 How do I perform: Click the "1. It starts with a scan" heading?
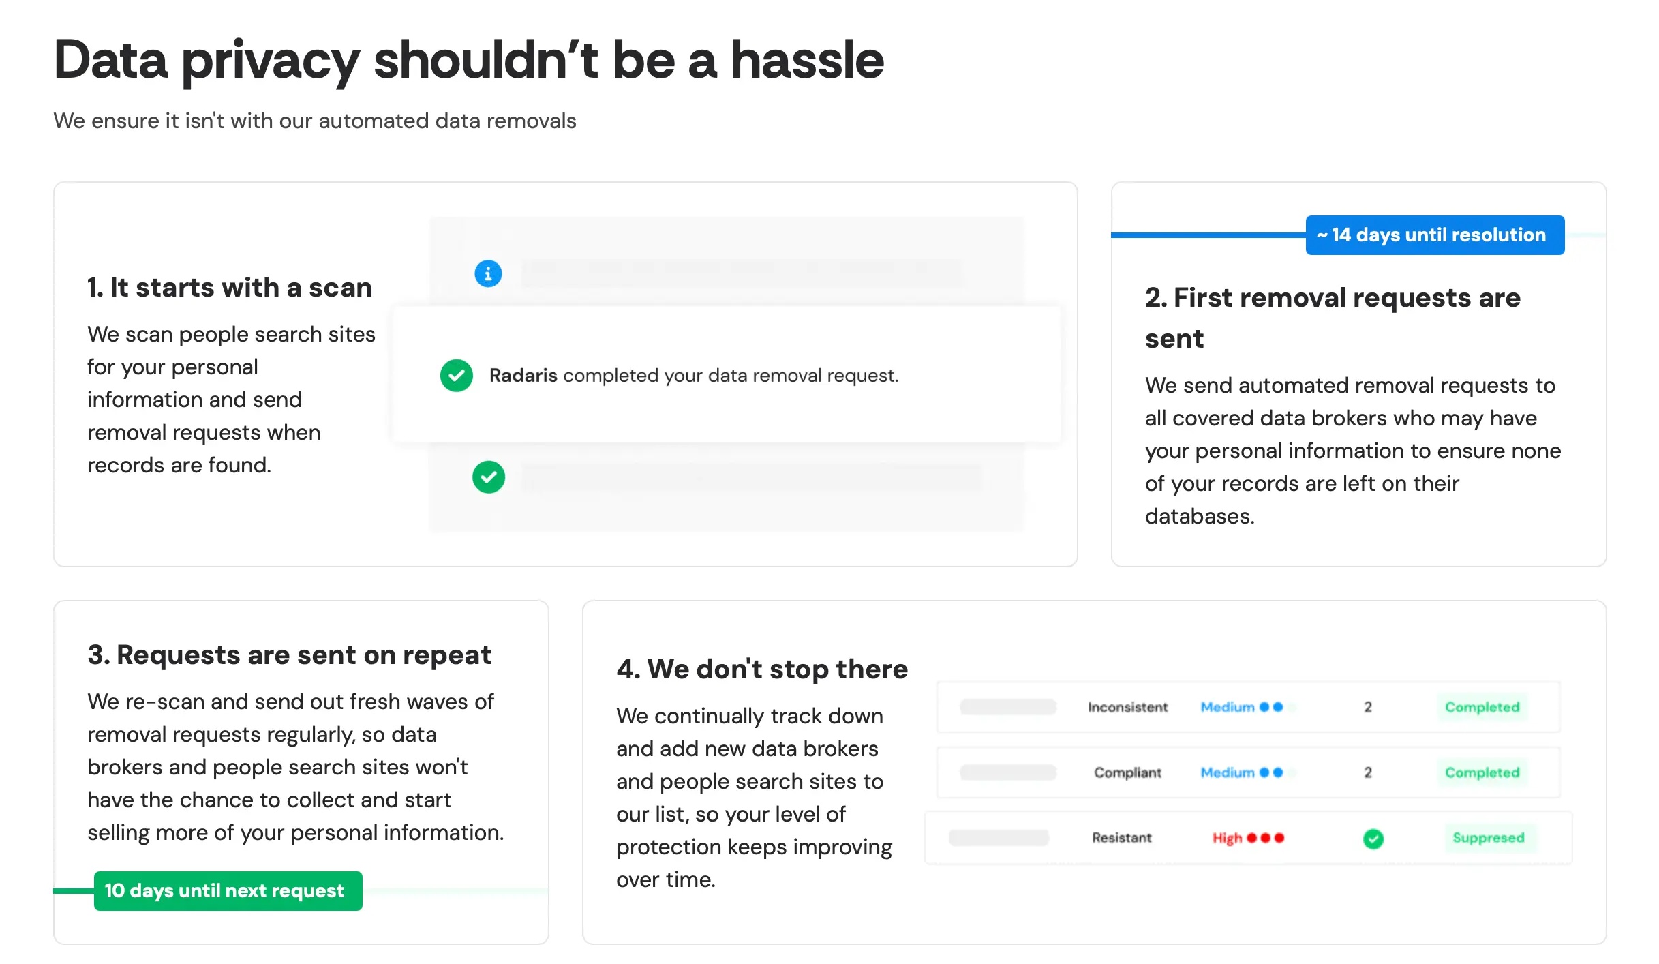(x=230, y=288)
